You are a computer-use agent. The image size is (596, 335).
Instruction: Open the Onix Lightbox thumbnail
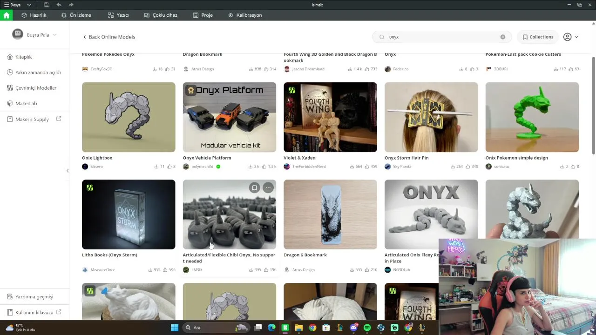click(129, 117)
